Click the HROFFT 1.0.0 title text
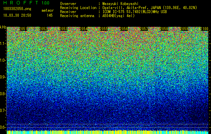The height and width of the screenshot is (134, 211). [27, 3]
